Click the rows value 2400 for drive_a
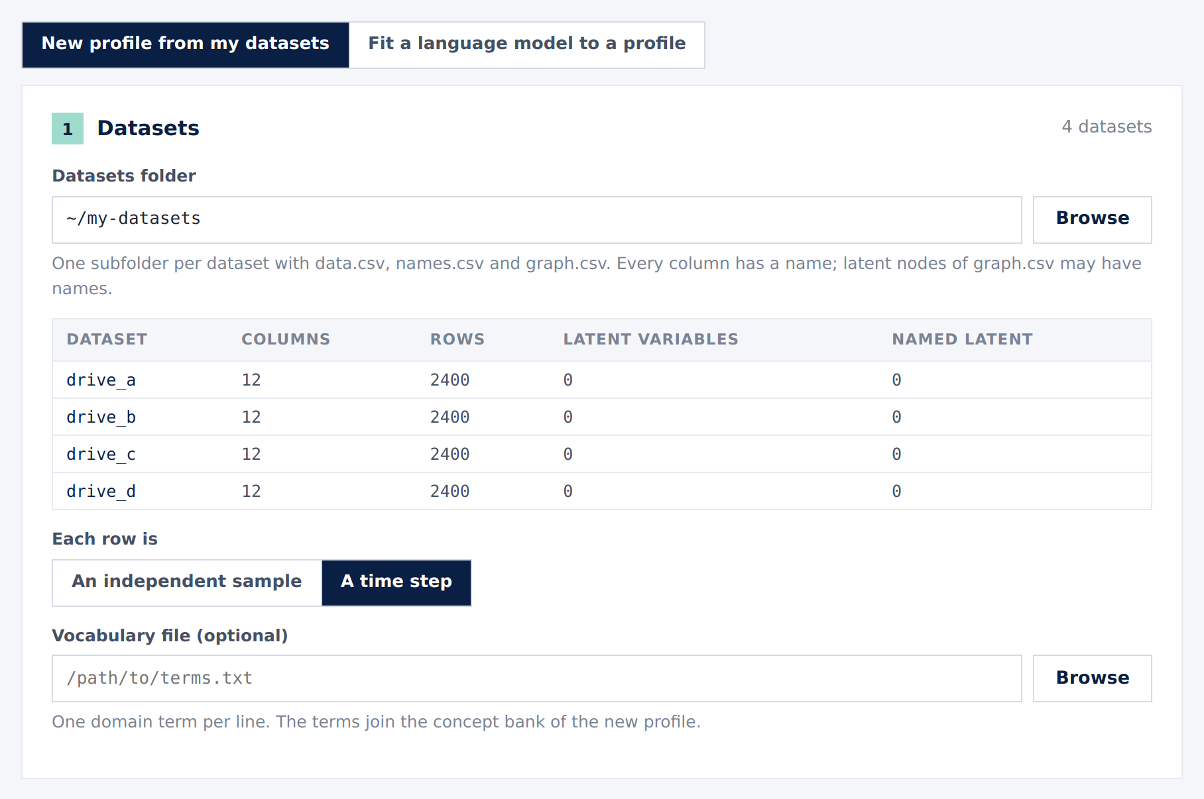1204x799 pixels. pyautogui.click(x=450, y=380)
